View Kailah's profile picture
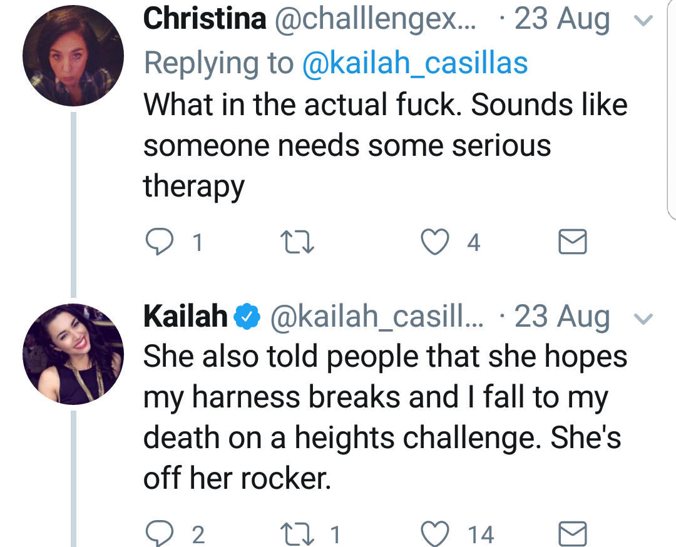 click(73, 354)
